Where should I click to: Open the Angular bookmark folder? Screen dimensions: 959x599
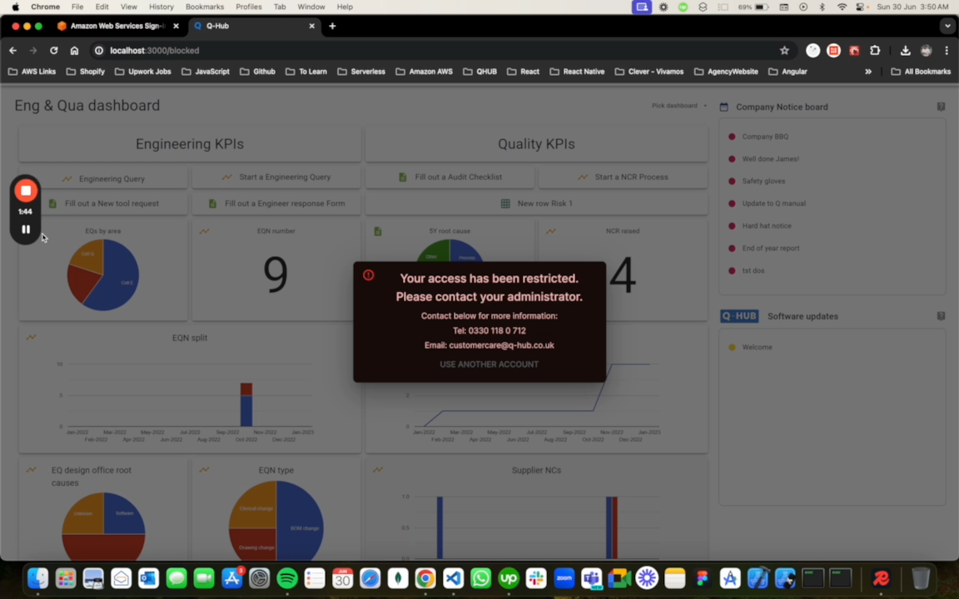coord(788,72)
